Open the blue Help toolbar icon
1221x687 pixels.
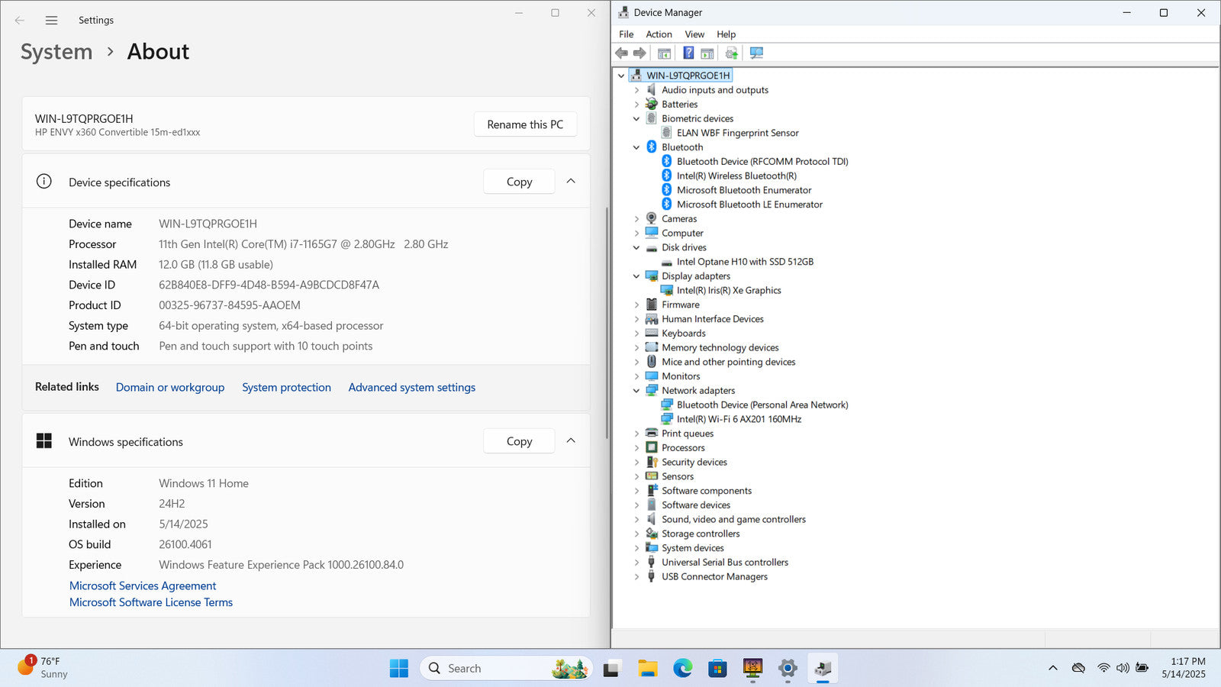[688, 53]
